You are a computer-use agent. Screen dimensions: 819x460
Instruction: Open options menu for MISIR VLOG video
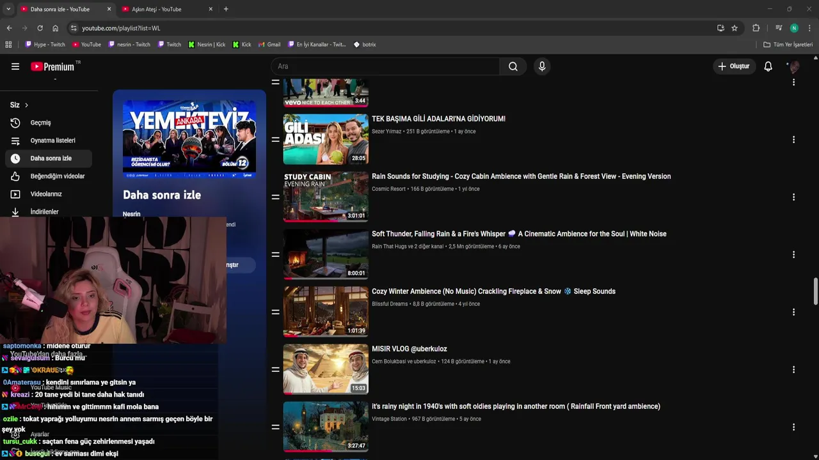coord(793,369)
